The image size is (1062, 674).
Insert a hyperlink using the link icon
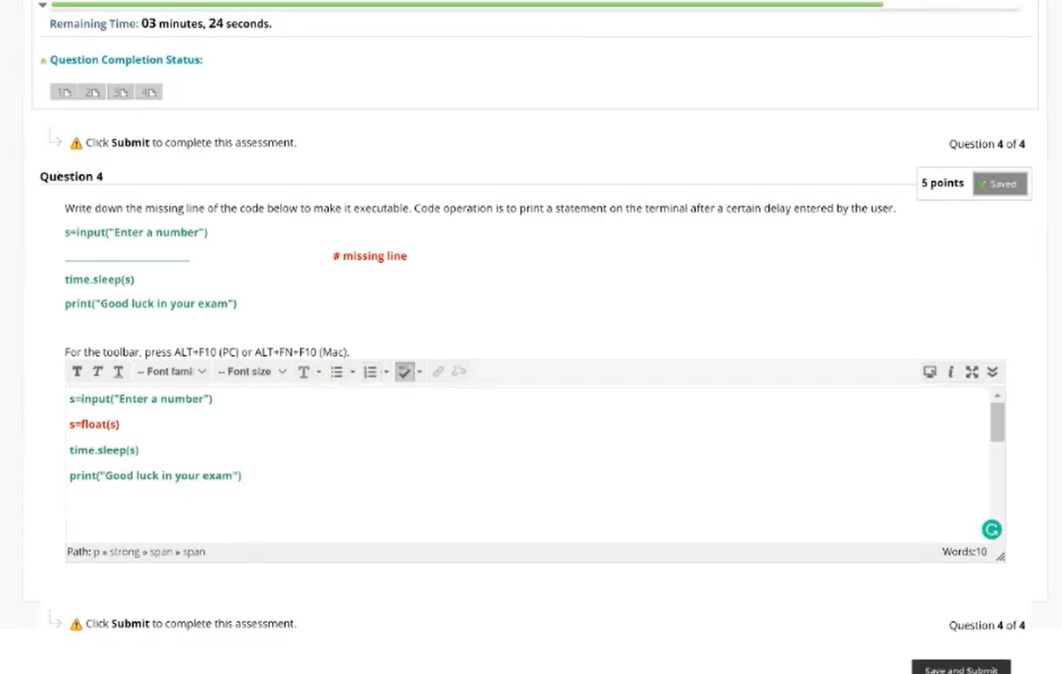(x=438, y=371)
